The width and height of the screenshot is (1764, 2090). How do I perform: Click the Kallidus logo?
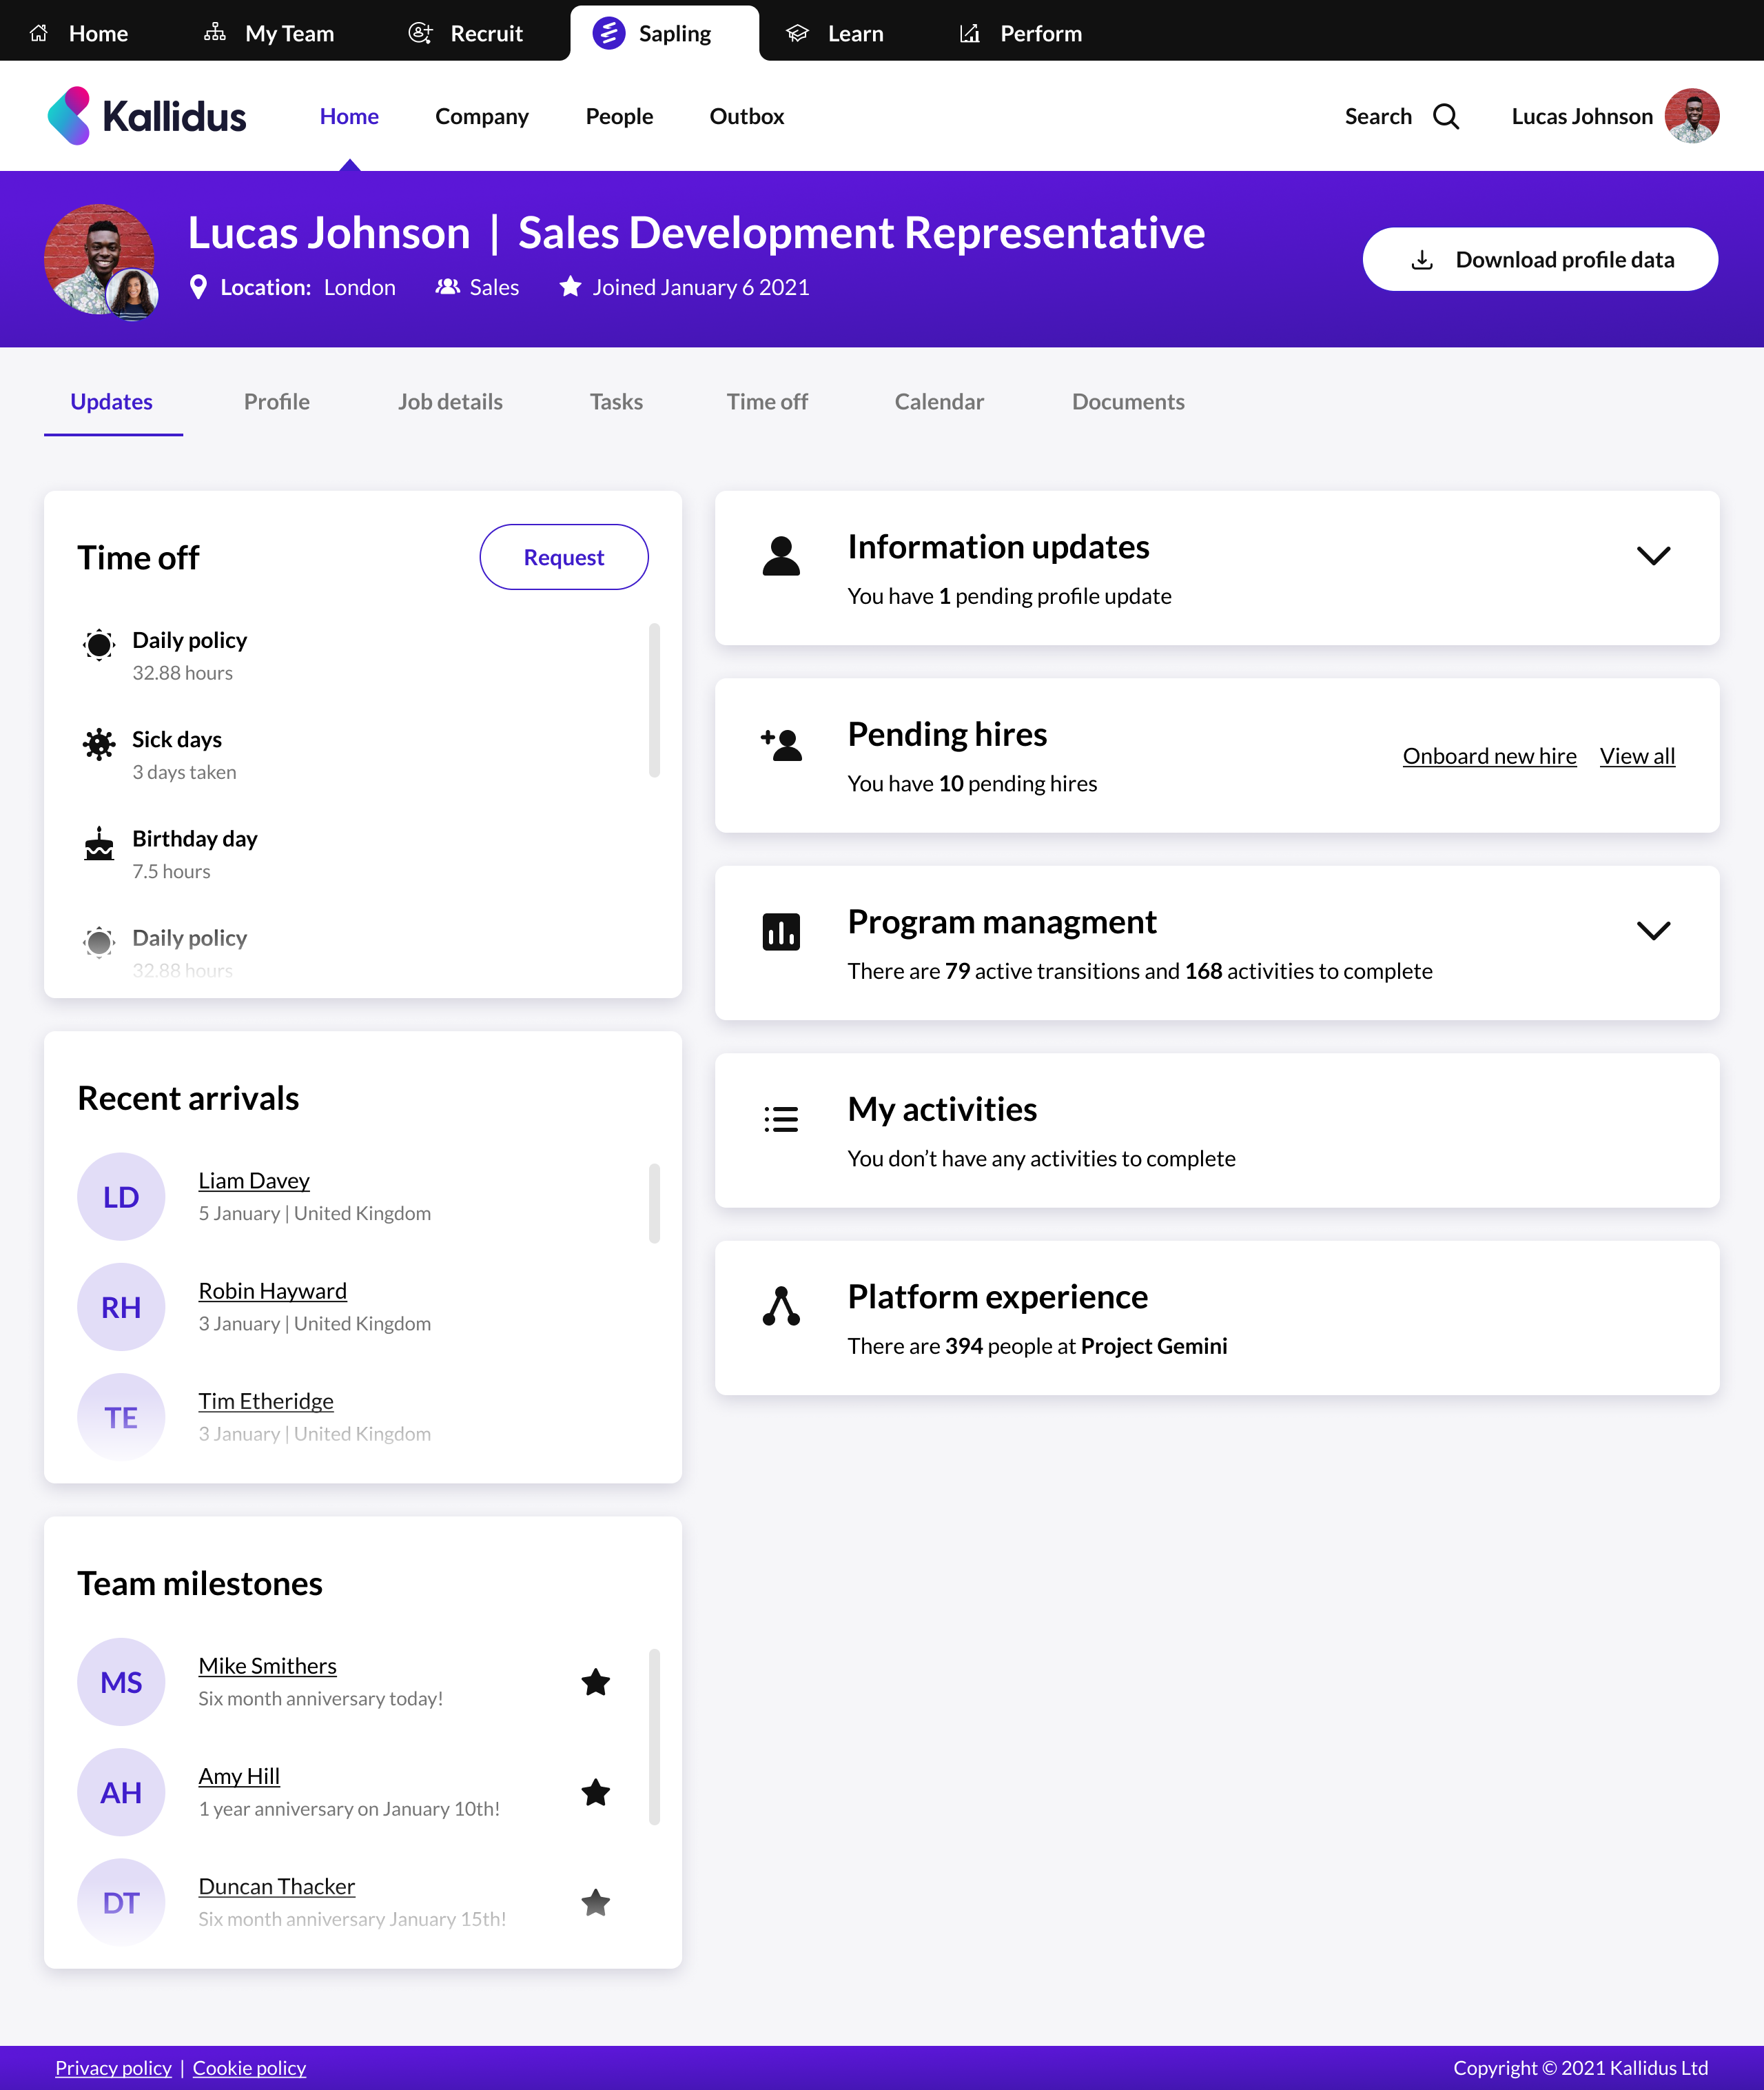(147, 116)
